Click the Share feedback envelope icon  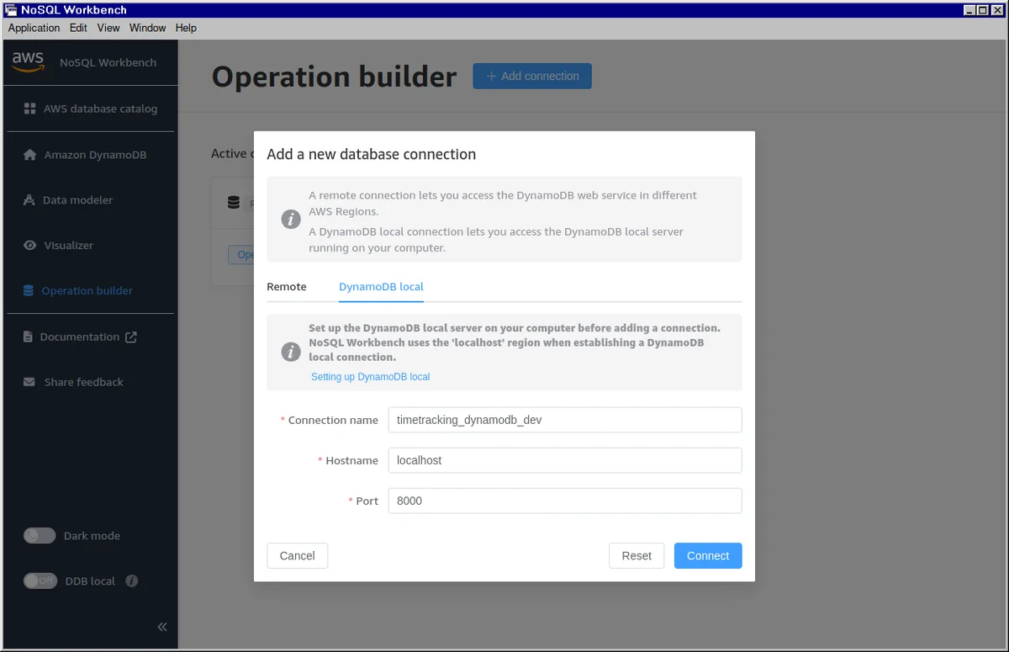28,382
